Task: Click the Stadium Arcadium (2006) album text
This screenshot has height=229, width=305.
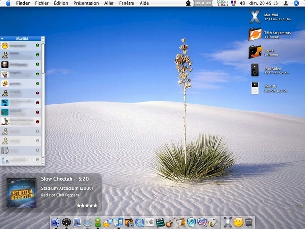Action: pos(67,188)
